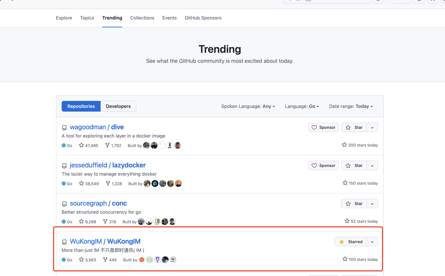Select the Trending tab
The image size is (445, 276).
click(x=112, y=18)
